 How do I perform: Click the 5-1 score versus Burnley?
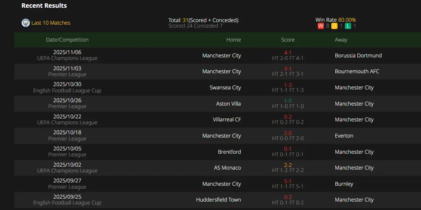[288, 181]
